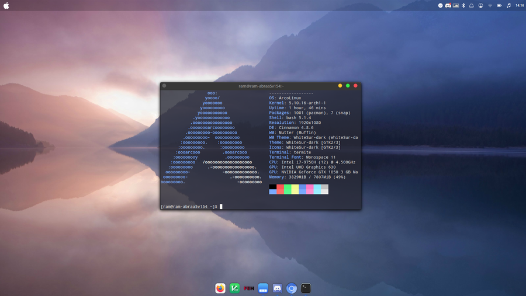Screen dimensions: 526x296
Task: Open the FEH image viewer
Action: [x=249, y=288]
